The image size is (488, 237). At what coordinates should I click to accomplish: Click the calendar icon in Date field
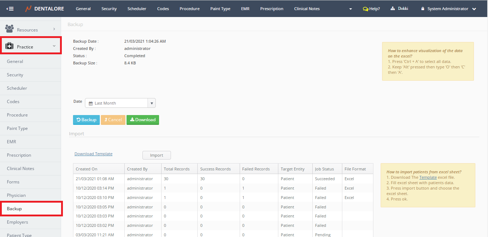coord(91,103)
